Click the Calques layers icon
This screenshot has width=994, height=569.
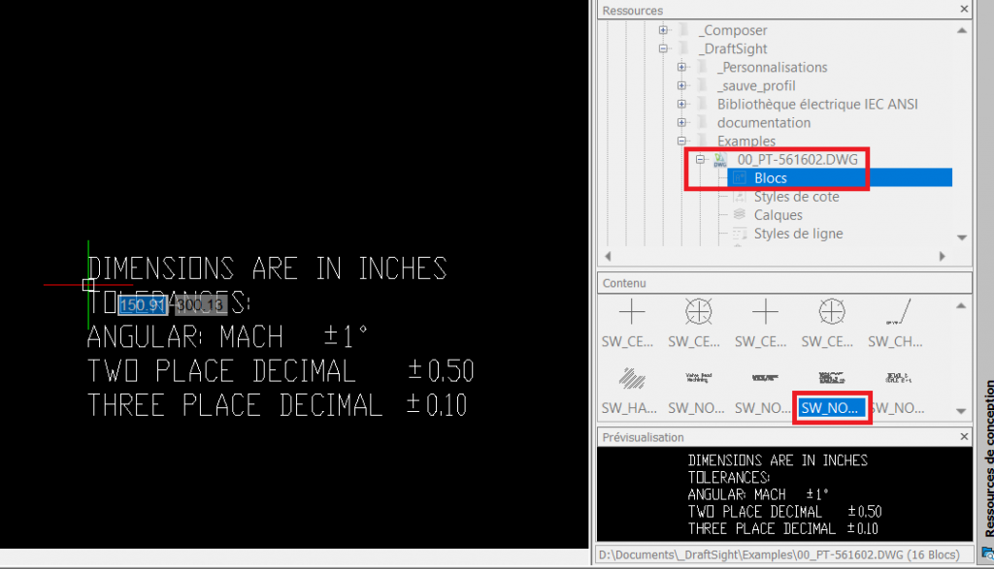point(739,214)
